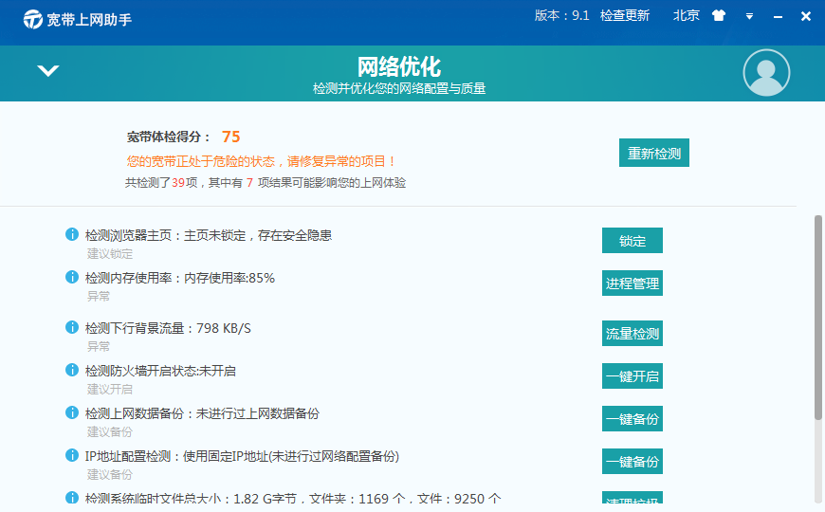Click info icon beside internet data backup
This screenshot has height=512, width=825.
71,412
